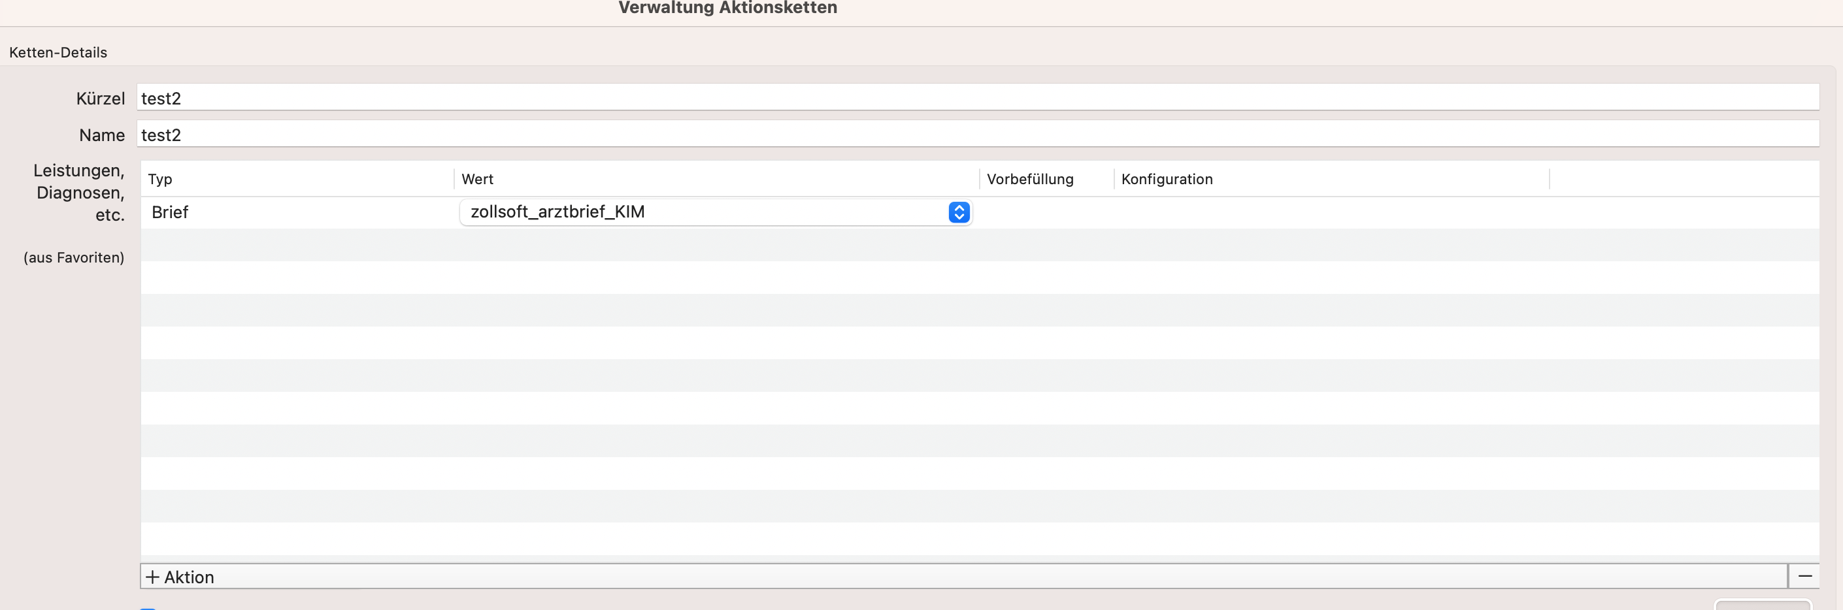Image resolution: width=1843 pixels, height=610 pixels.
Task: Click the plus icon beside Aktion
Action: pyautogui.click(x=152, y=577)
